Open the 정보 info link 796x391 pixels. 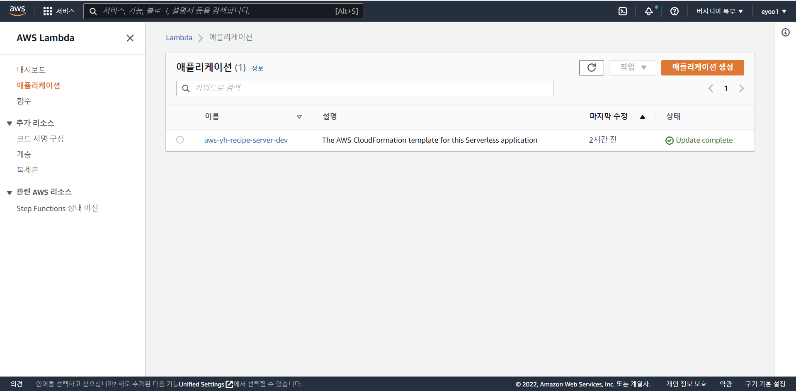(257, 68)
